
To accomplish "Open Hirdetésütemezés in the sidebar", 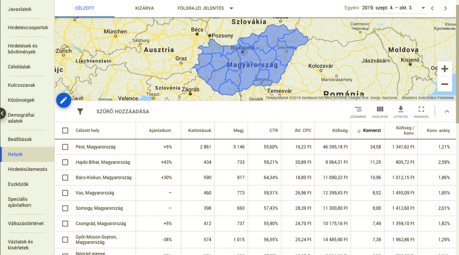I will (27, 169).
